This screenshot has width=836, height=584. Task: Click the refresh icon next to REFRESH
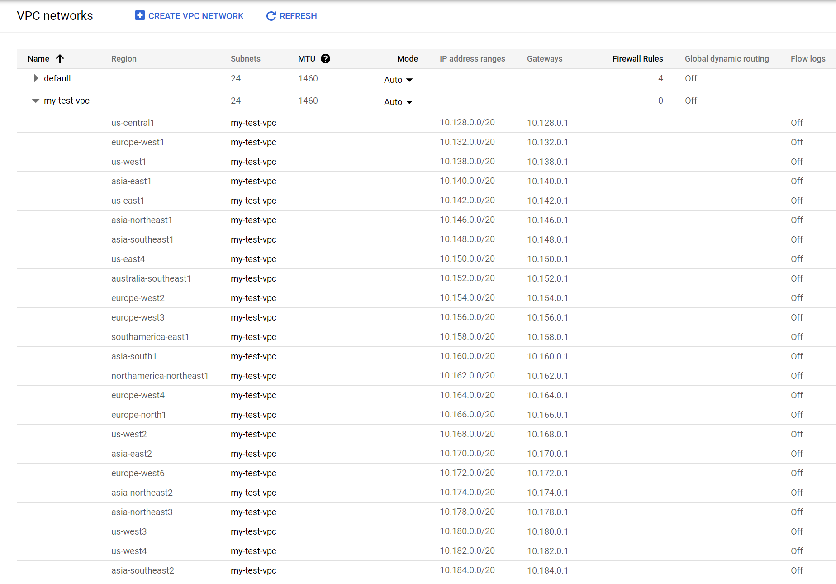click(271, 16)
